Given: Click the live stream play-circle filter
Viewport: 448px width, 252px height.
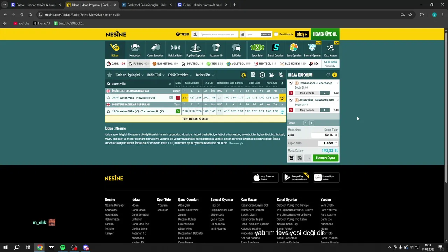Looking at the screenshot, I should (262, 75).
